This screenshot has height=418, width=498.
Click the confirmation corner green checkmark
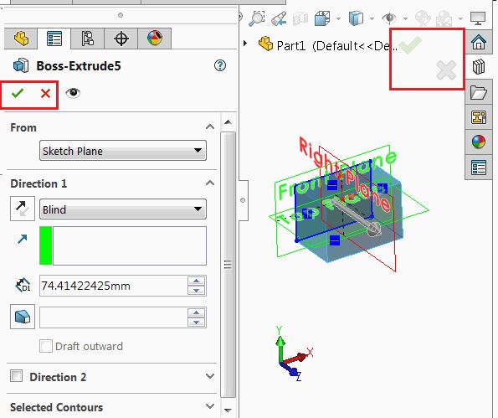[x=410, y=44]
